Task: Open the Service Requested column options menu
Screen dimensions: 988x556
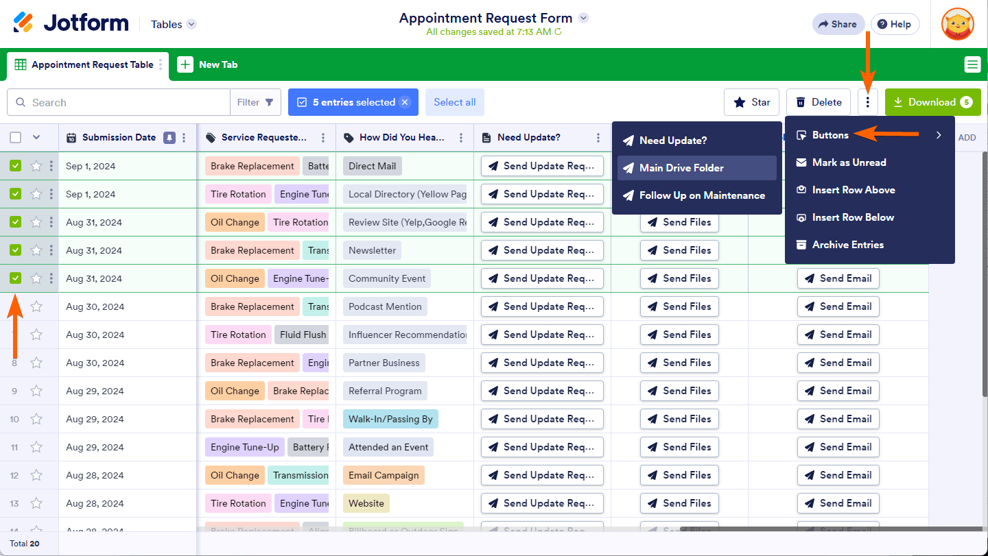Action: (323, 138)
